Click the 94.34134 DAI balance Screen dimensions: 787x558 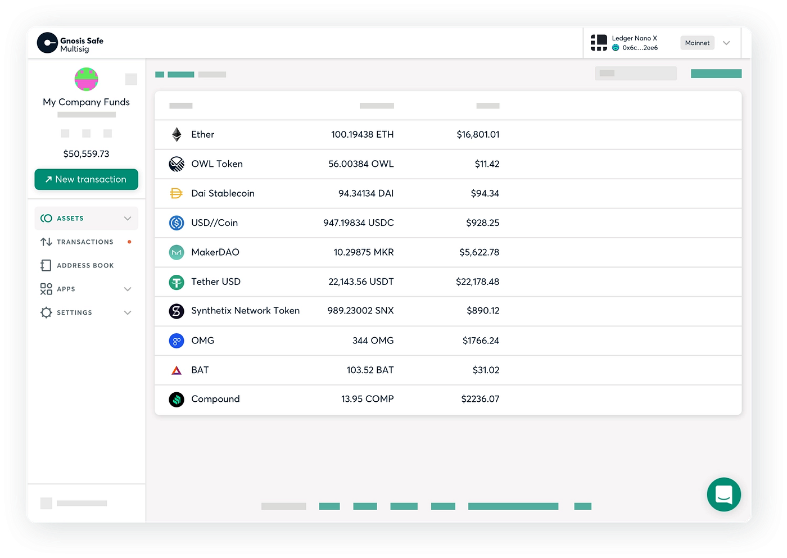coord(366,193)
